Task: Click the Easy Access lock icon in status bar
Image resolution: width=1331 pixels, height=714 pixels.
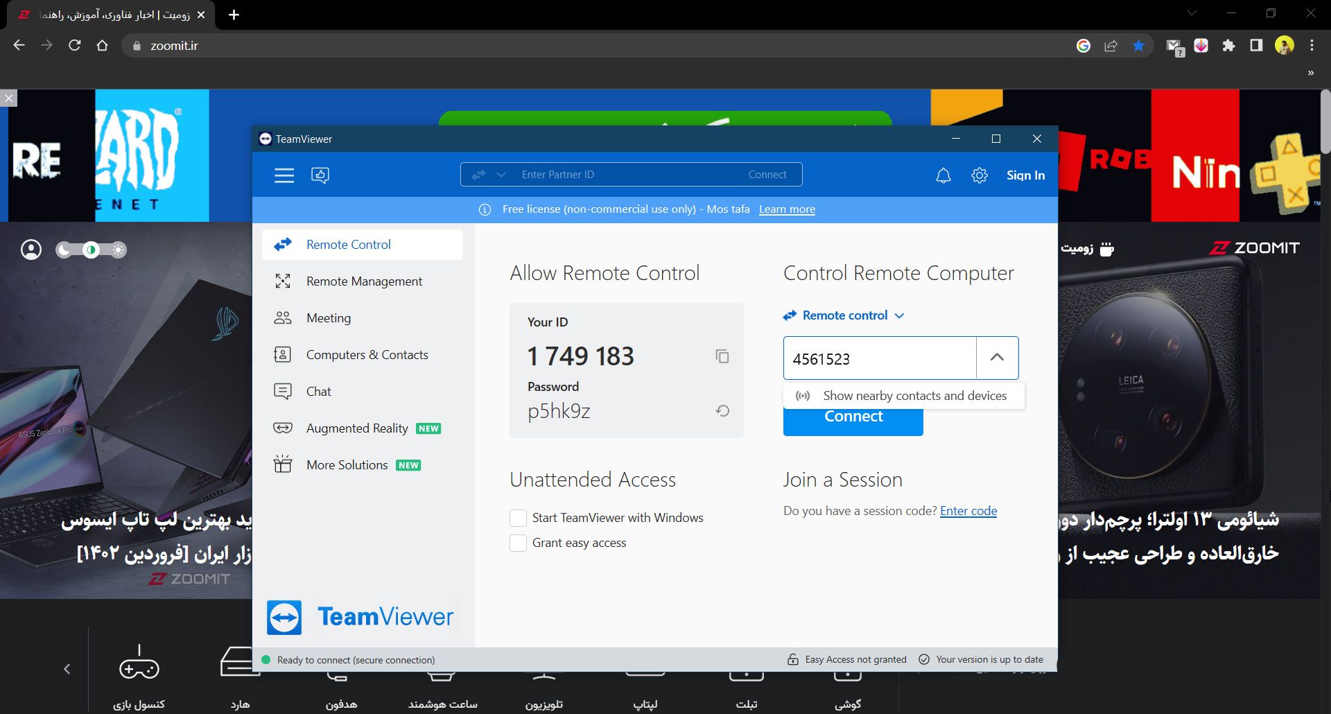Action: (x=793, y=659)
